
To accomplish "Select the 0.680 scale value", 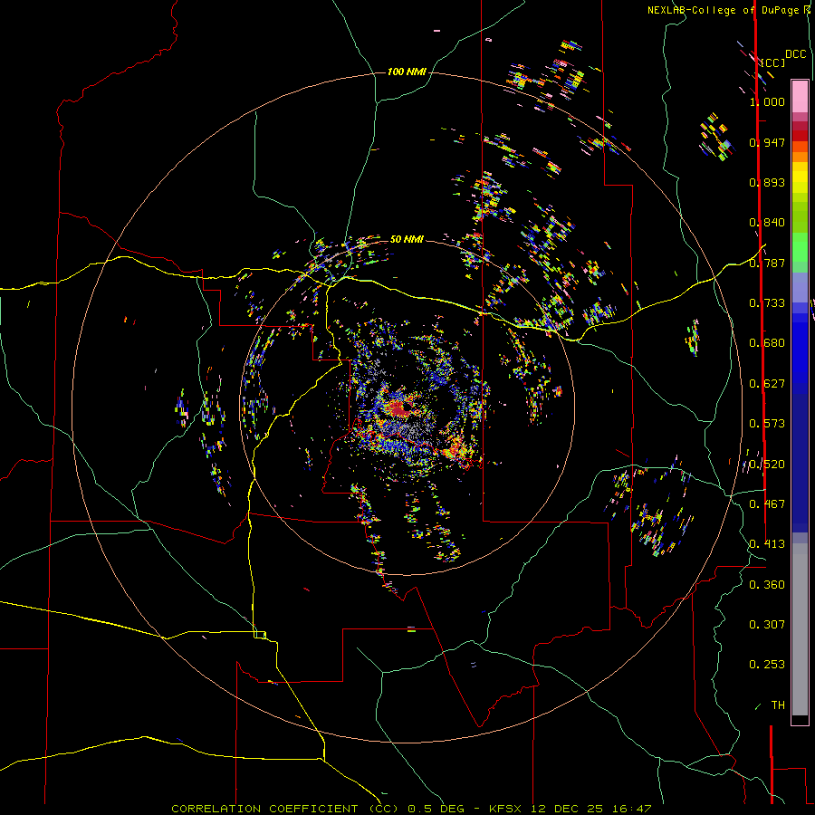I will (767, 343).
